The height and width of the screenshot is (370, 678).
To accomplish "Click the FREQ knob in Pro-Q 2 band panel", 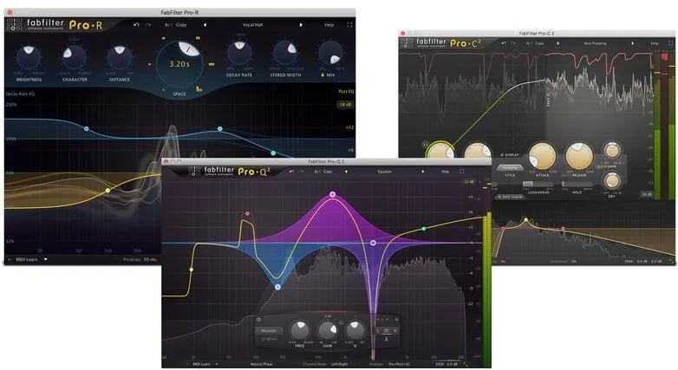I will pyautogui.click(x=300, y=331).
